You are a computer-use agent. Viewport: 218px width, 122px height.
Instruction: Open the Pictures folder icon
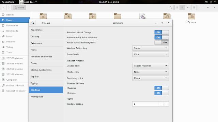(191, 16)
